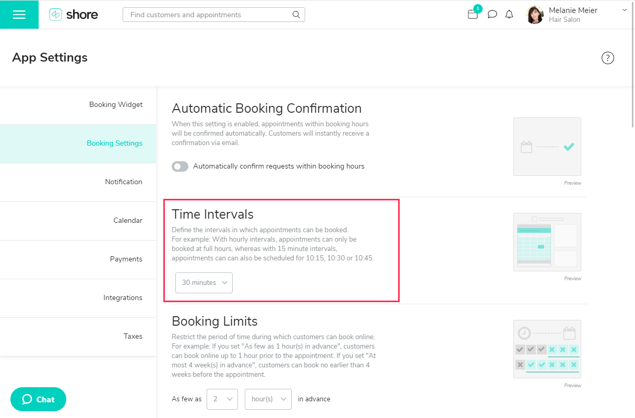Click the Automatic Booking Confirmation preview image
Viewport: 635px width, 418px height.
[547, 147]
